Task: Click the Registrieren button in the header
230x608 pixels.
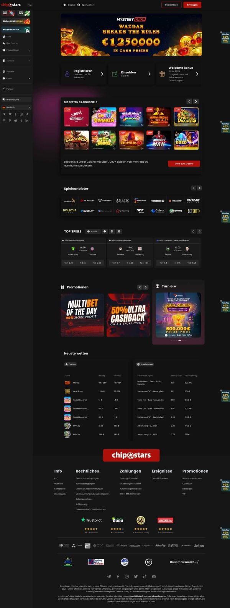Action: click(171, 5)
